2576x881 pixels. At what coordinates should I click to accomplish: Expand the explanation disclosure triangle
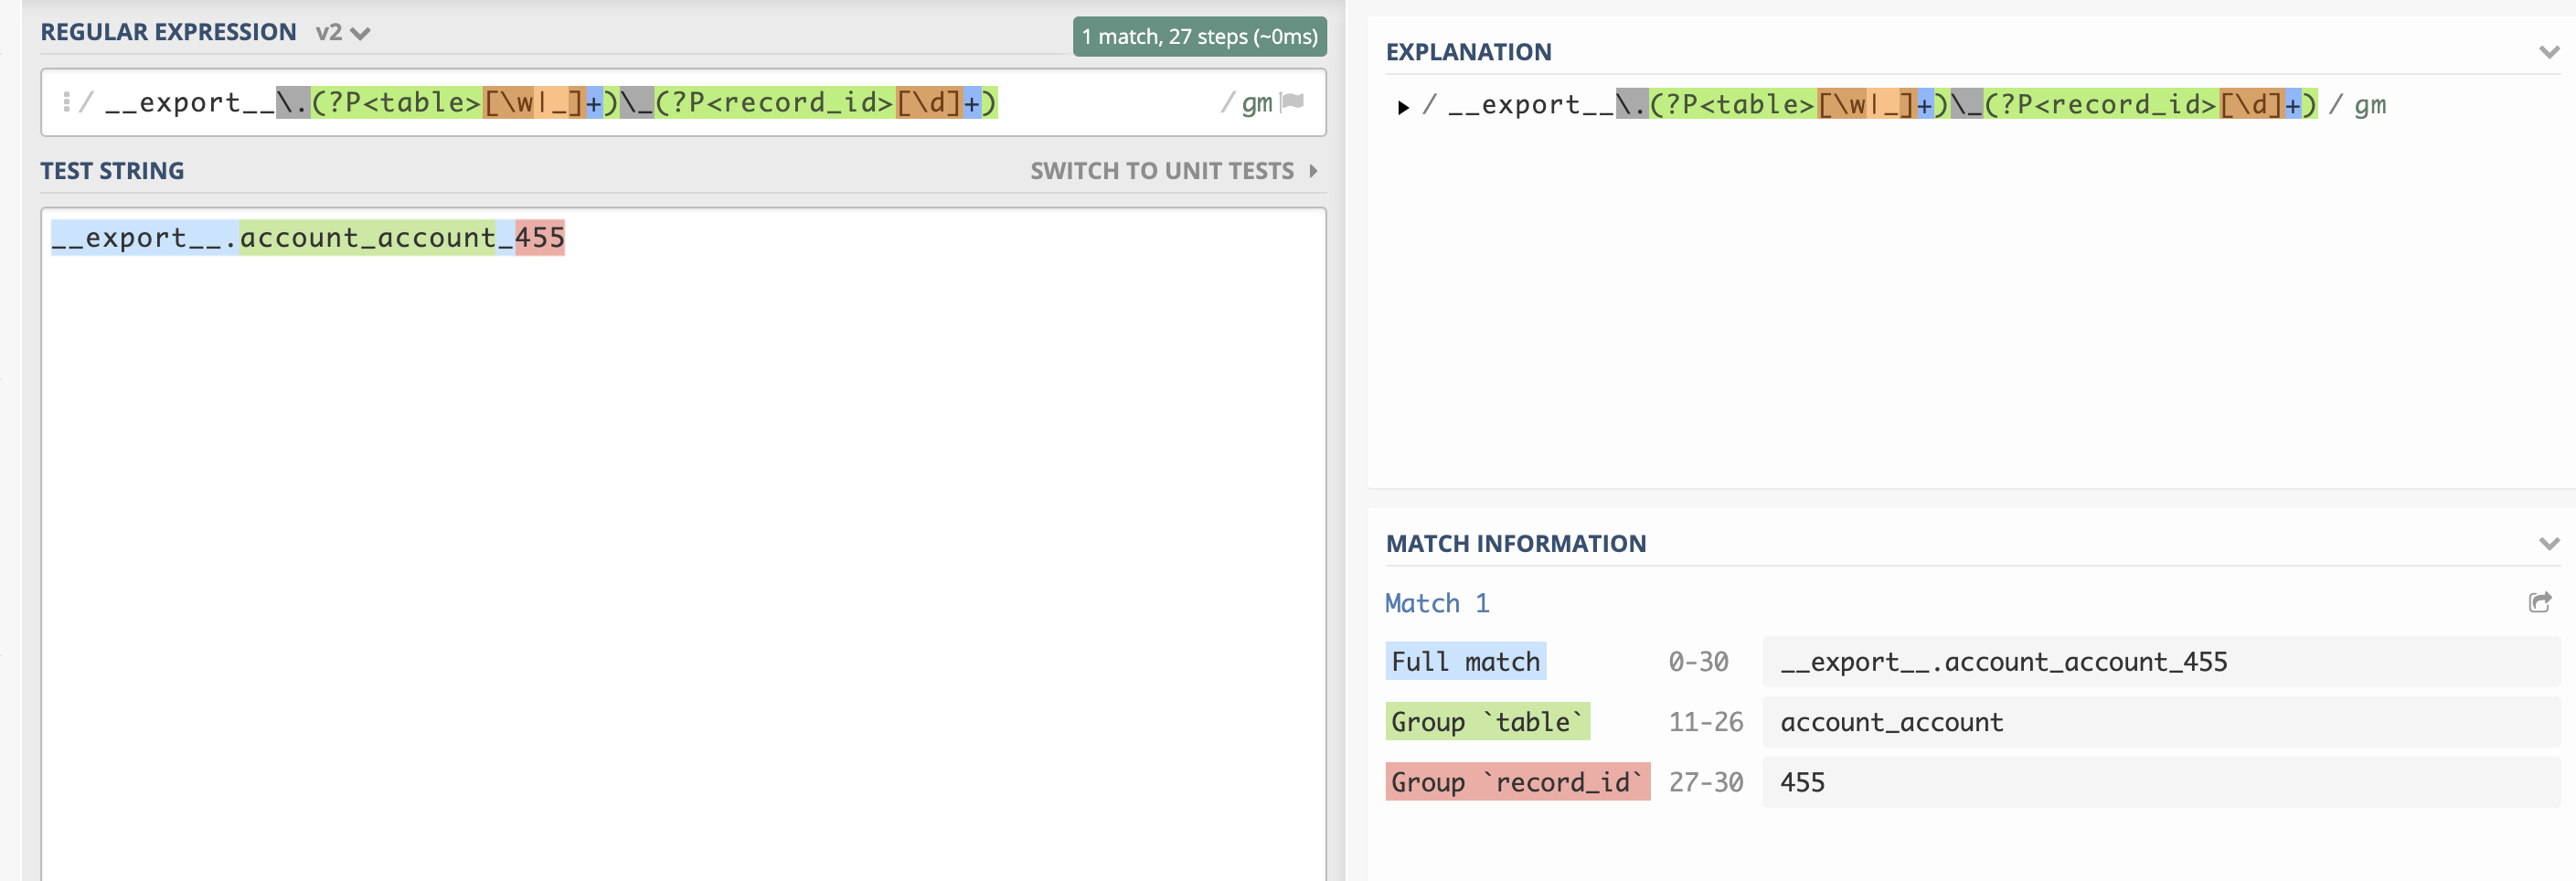point(1402,106)
